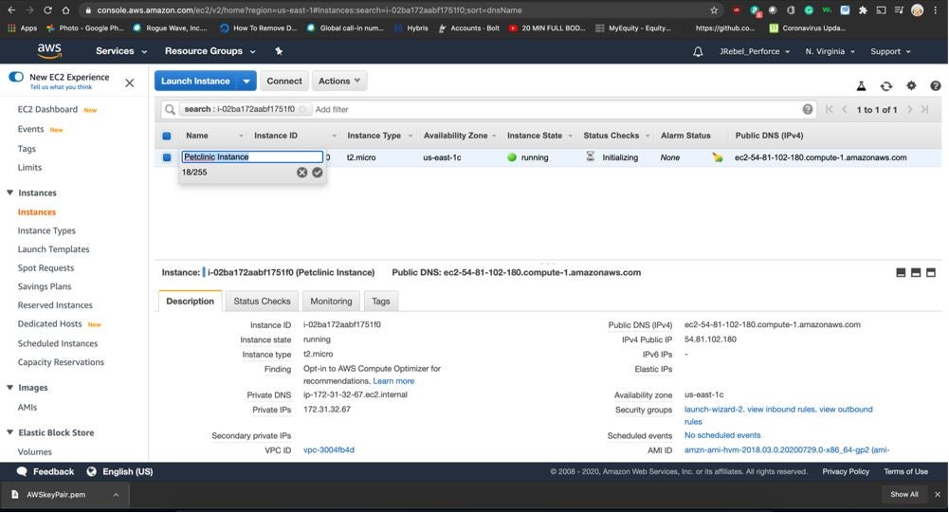Switch to the Description tab
The width and height of the screenshot is (949, 513).
click(190, 301)
